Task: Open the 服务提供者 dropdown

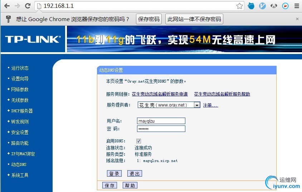Action: pos(169,105)
